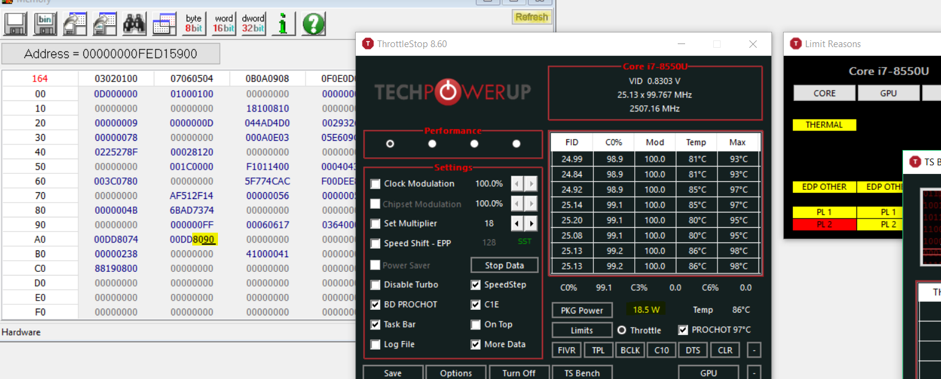Open the binoculars search tool

point(134,24)
